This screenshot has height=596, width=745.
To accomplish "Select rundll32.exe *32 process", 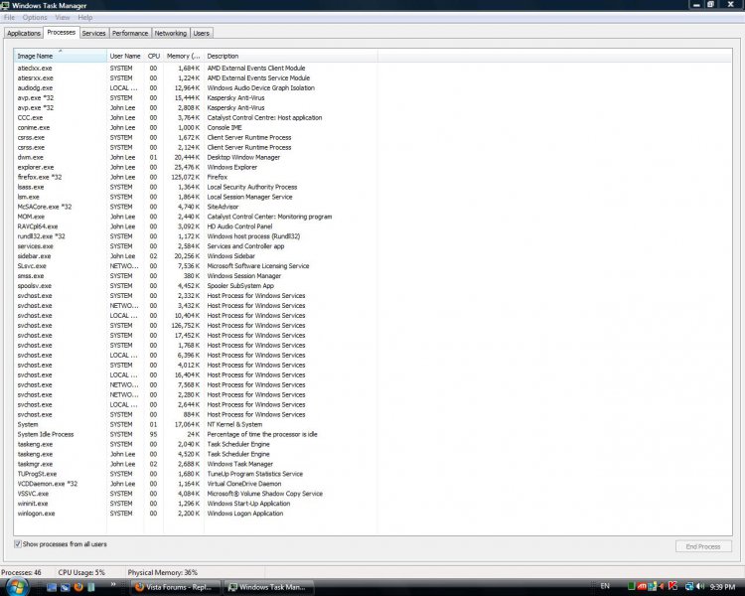I will (x=196, y=236).
